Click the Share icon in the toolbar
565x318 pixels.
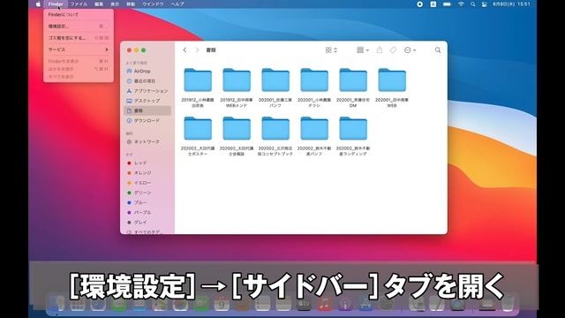click(x=380, y=50)
